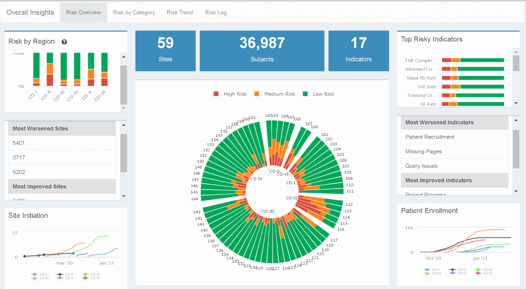The height and width of the screenshot is (289, 526).
Task: Click CO-IV legend marker in Site Initiation
Action: [x=35, y=278]
